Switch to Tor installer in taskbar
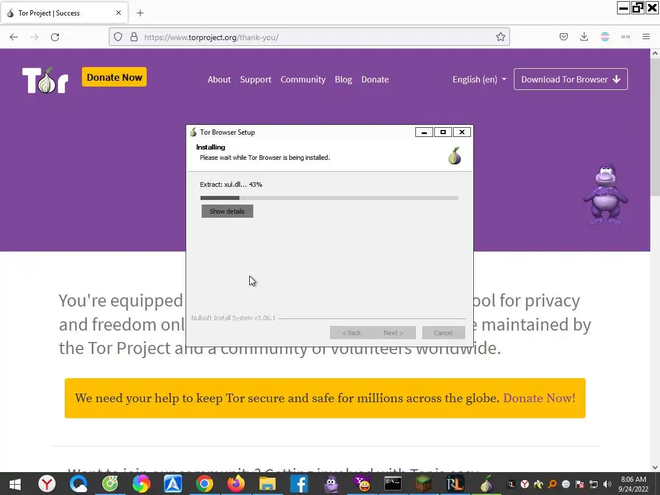The height and width of the screenshot is (495, 660). click(486, 484)
